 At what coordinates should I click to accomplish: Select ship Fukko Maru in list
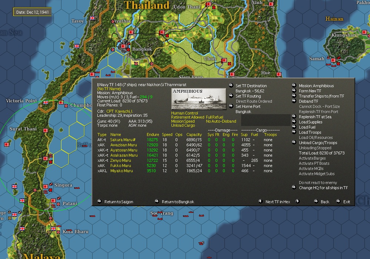pos(120,166)
